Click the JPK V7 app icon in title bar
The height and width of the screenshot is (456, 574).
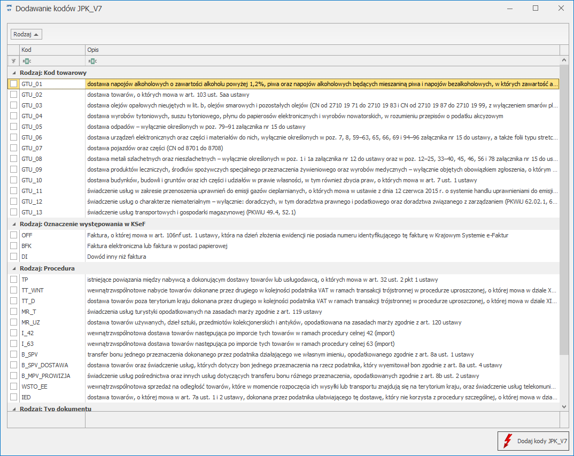pos(9,9)
